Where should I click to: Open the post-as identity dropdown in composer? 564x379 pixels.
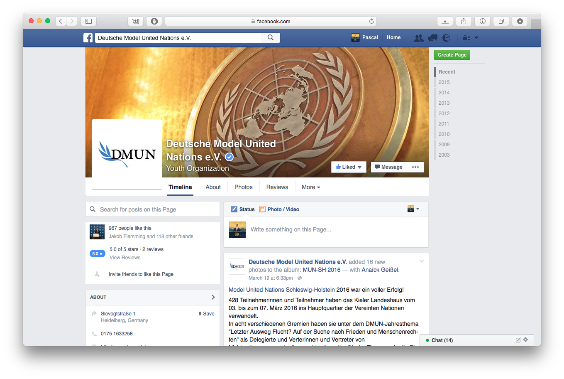coord(413,209)
